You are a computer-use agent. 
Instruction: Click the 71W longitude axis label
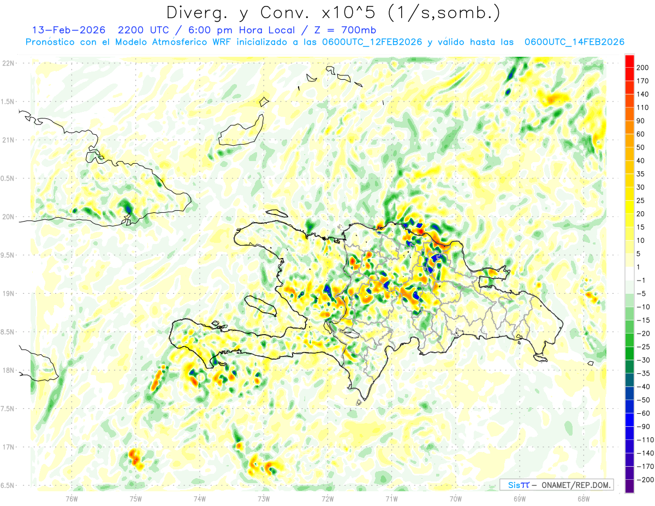(391, 499)
